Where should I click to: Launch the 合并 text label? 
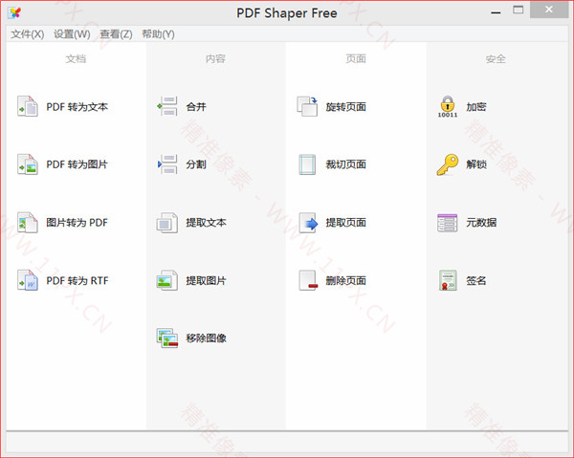point(196,107)
